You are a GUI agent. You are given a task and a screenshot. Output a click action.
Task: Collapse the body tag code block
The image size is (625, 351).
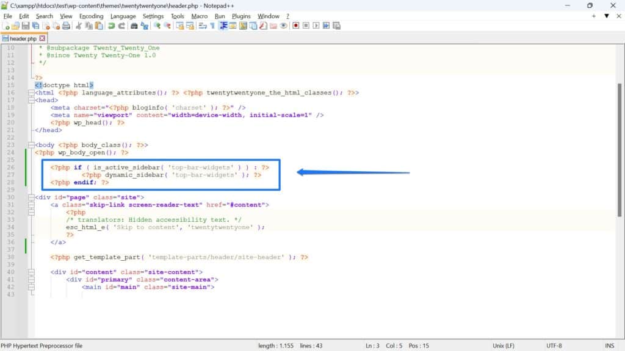coord(31,144)
